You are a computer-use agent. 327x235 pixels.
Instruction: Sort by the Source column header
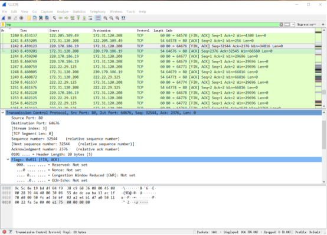(x=70, y=31)
